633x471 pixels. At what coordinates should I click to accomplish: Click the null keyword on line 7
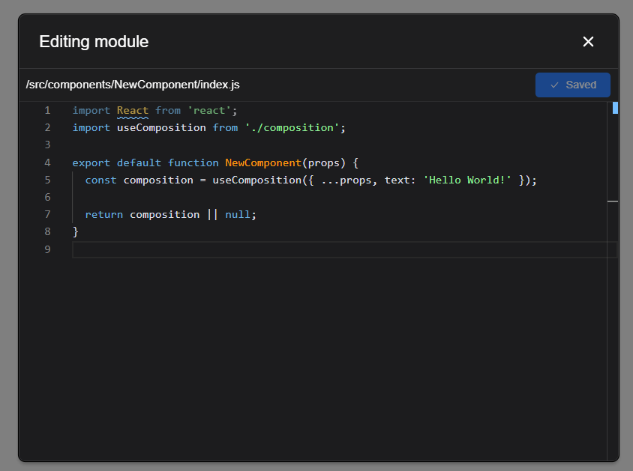pos(237,215)
